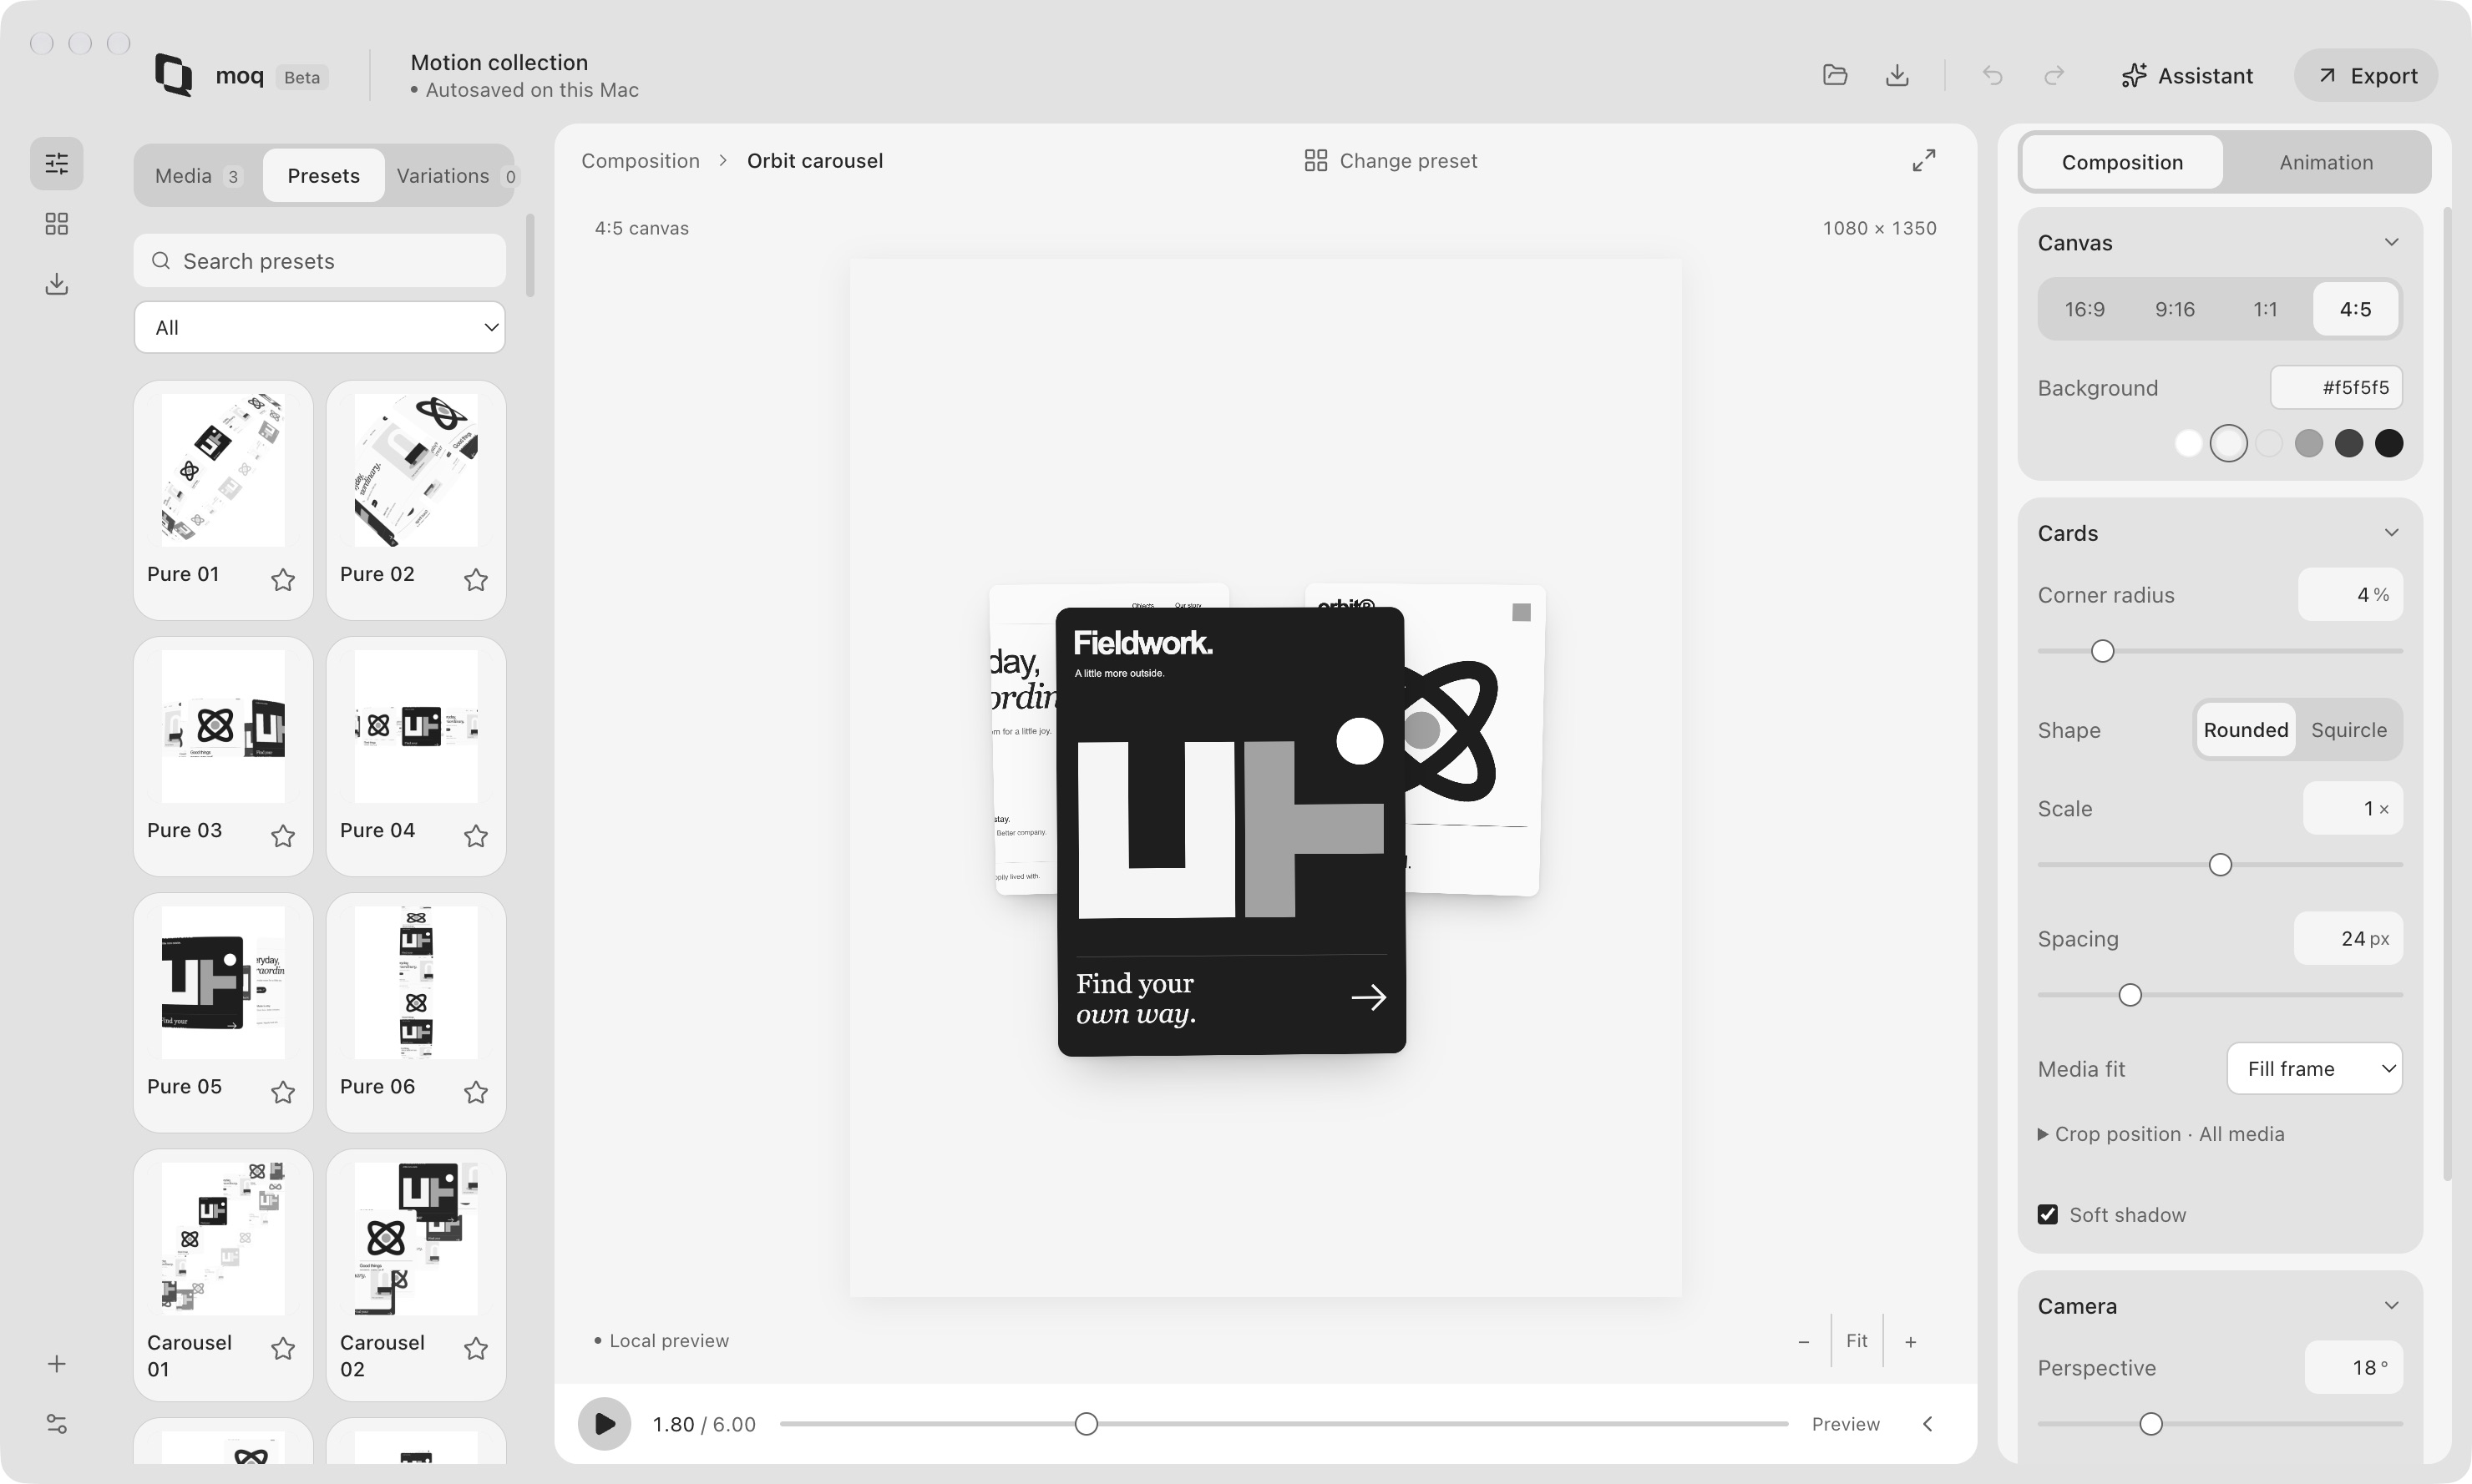Expand Crop position All media disclosure
Viewport: 2472px width, 1484px height.
tap(2160, 1135)
